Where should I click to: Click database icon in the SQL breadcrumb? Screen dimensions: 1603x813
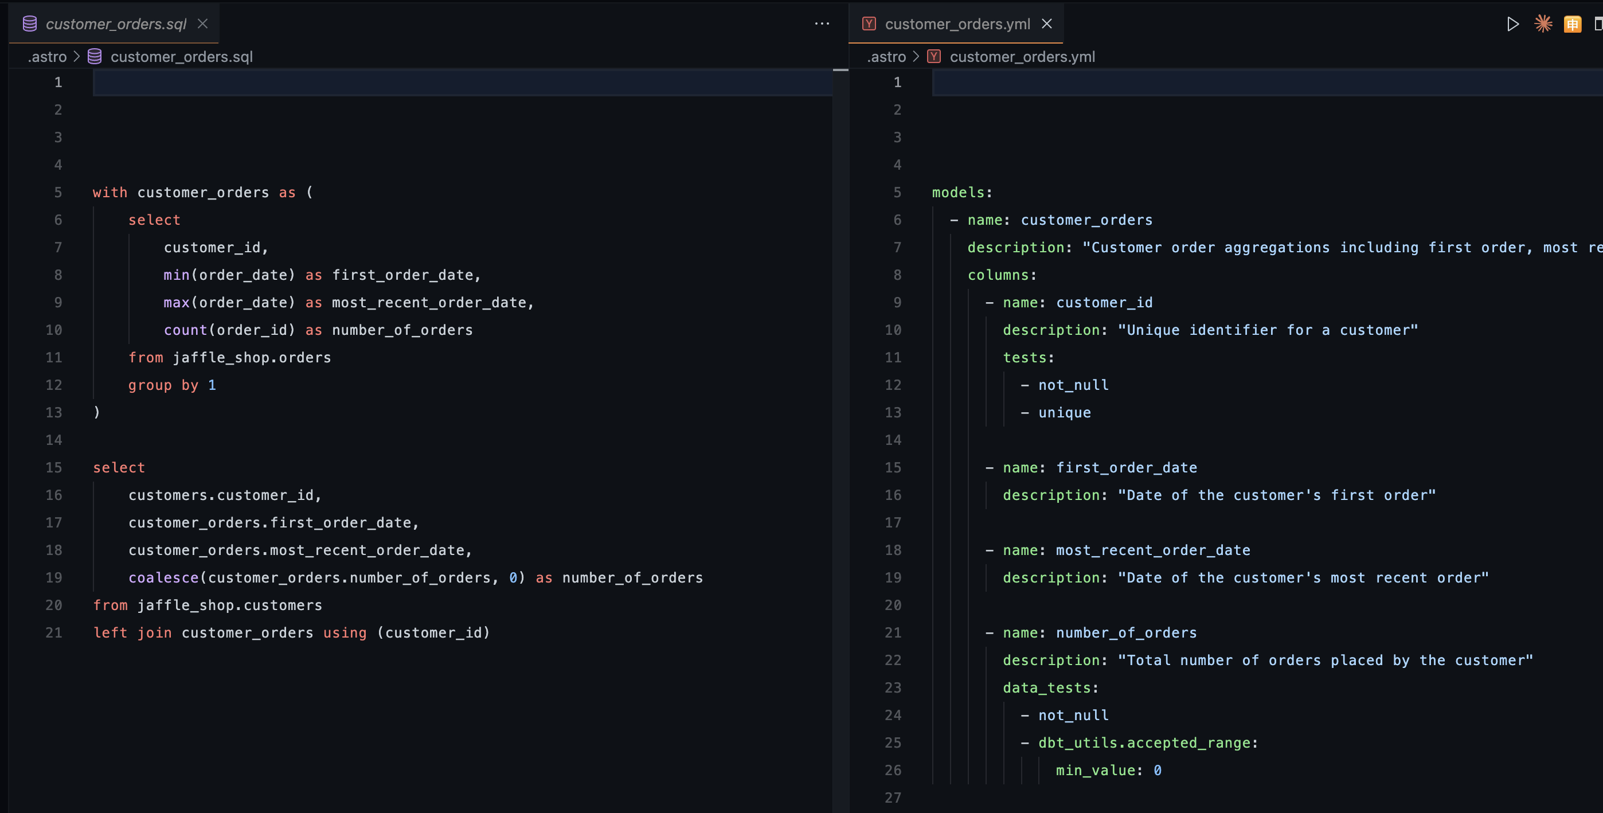point(95,57)
